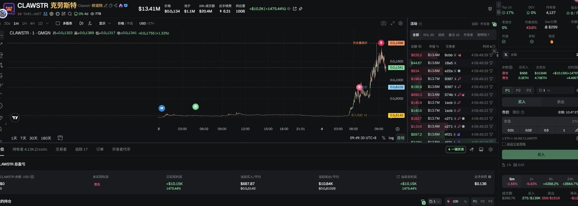Viewport: 578px width, 206px height.
Task: Expand the extra timeframe dropdown after 1D
Action: [x=48, y=23]
